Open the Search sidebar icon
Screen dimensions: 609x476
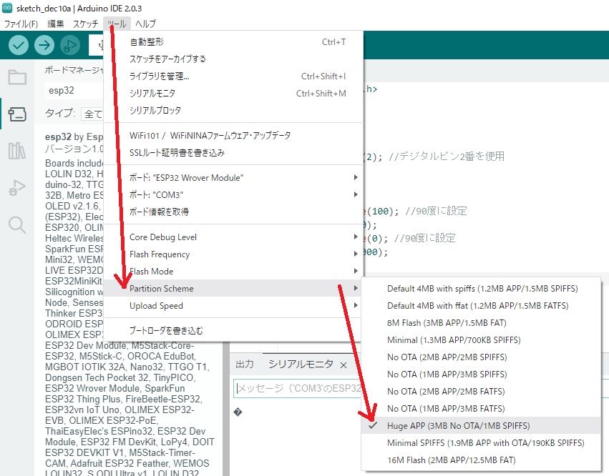(17, 224)
